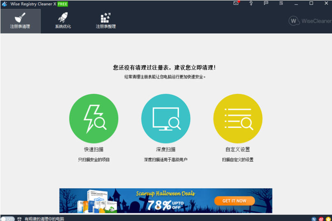Click the 自定义设置 text label
The width and height of the screenshot is (332, 221).
238,149
